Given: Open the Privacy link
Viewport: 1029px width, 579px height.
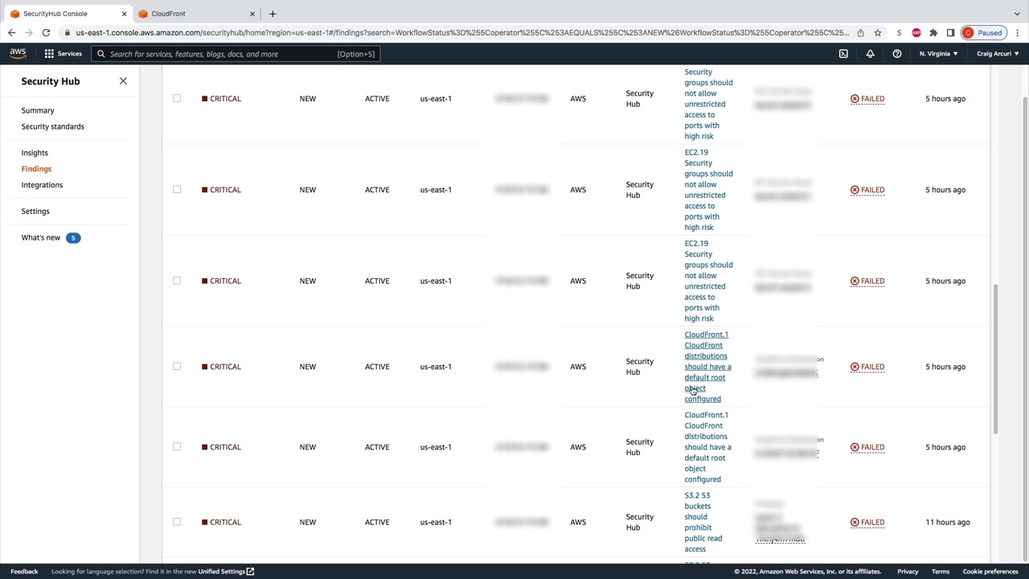Looking at the screenshot, I should coord(908,572).
